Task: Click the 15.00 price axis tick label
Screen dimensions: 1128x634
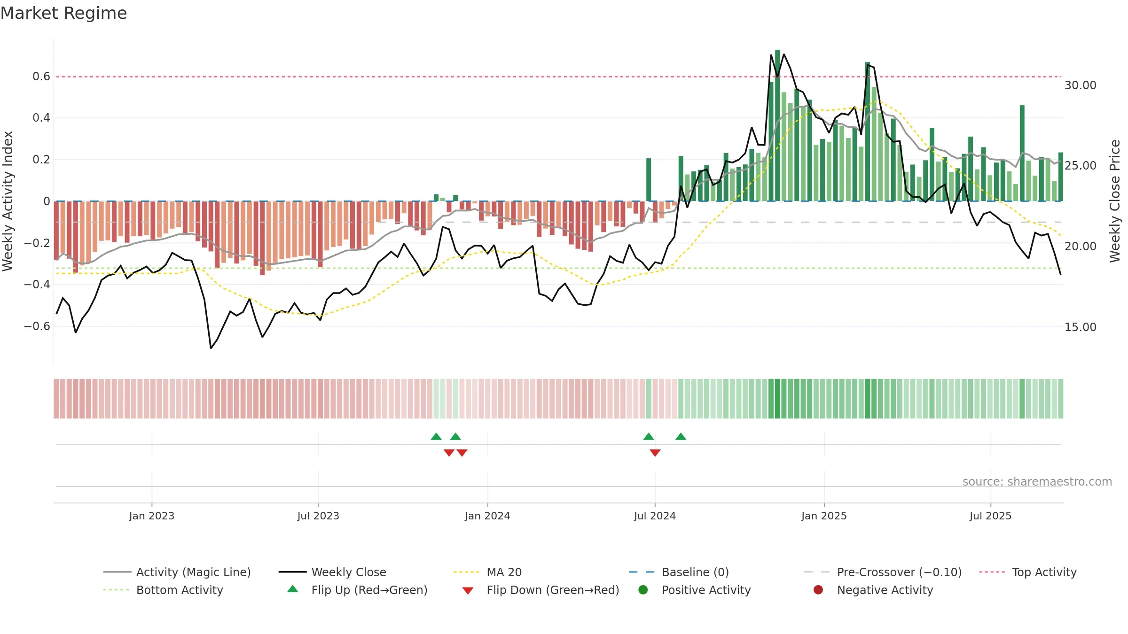Action: [x=1081, y=327]
